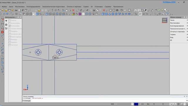Expand Конструирование in Меню команд panel
The image size is (188, 106).
click(x=179, y=26)
